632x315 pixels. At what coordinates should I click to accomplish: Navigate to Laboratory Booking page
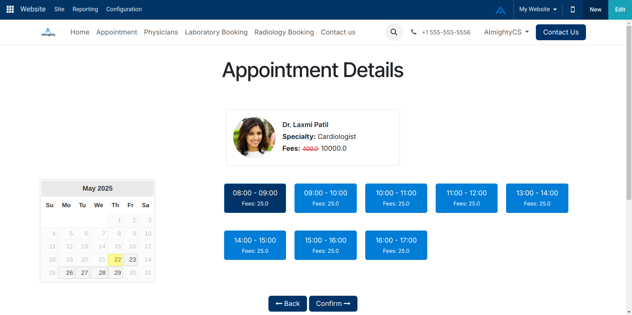click(216, 32)
